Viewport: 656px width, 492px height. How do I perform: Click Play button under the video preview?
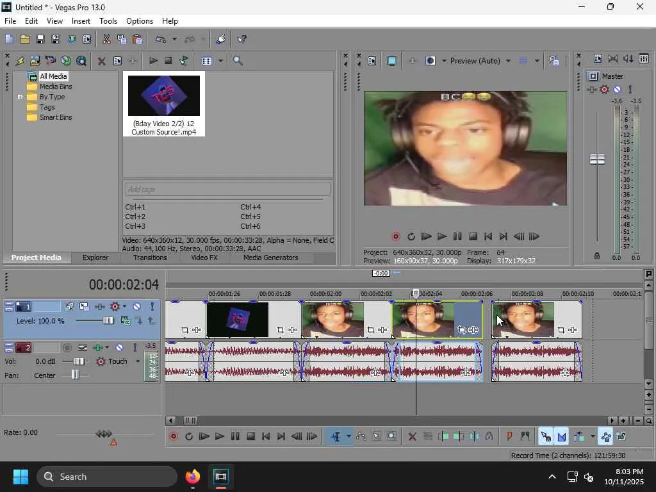click(x=441, y=236)
